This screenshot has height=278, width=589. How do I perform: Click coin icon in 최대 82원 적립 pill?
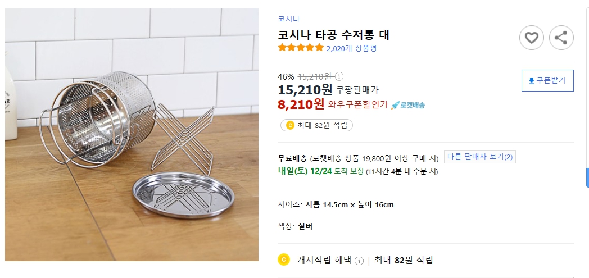[x=290, y=125]
